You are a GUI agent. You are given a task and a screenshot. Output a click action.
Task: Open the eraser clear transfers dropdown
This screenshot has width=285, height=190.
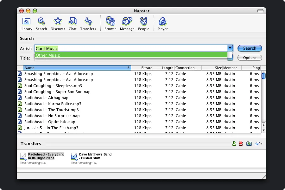click(258, 144)
